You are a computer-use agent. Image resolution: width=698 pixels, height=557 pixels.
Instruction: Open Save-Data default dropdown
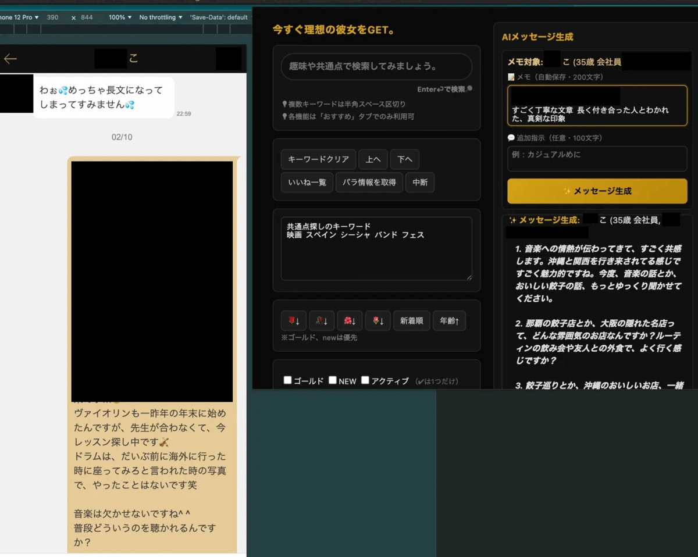pyautogui.click(x=220, y=17)
